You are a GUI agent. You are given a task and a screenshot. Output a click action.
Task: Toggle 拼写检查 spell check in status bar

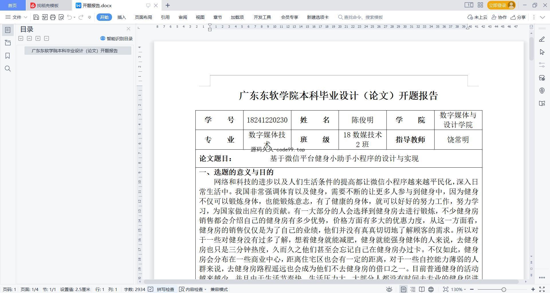click(162, 289)
